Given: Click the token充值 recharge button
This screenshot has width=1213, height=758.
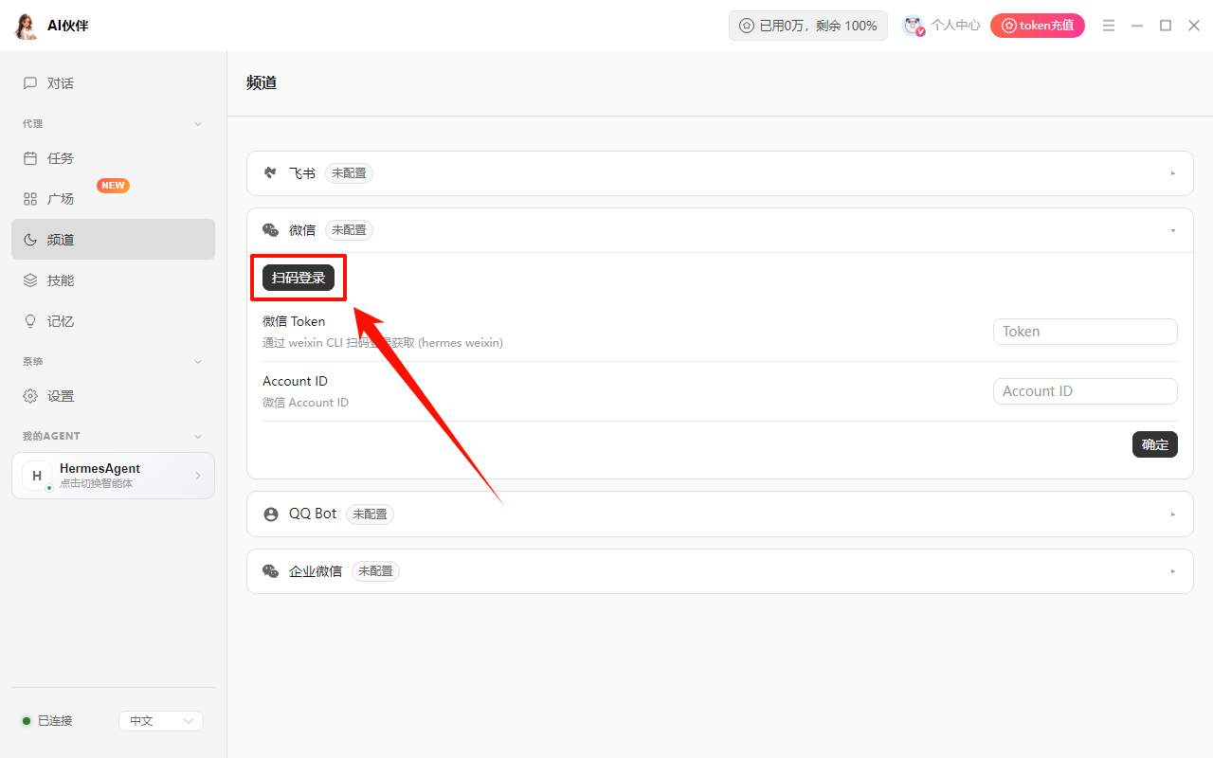Looking at the screenshot, I should tap(1038, 26).
